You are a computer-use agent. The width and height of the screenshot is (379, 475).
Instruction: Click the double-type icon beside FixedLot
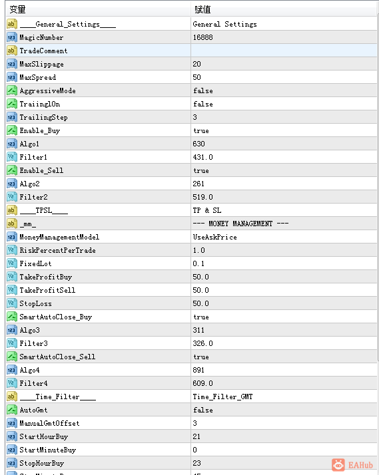click(11, 263)
